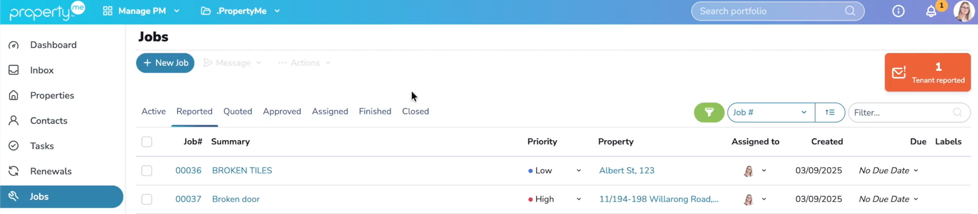
Task: Expand the Job # sort dropdown
Action: coord(770,112)
